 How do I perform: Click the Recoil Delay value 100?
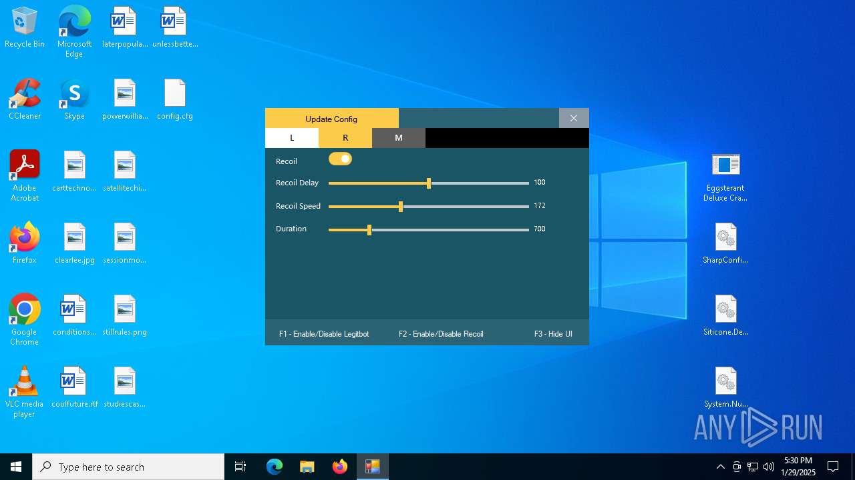[540, 182]
